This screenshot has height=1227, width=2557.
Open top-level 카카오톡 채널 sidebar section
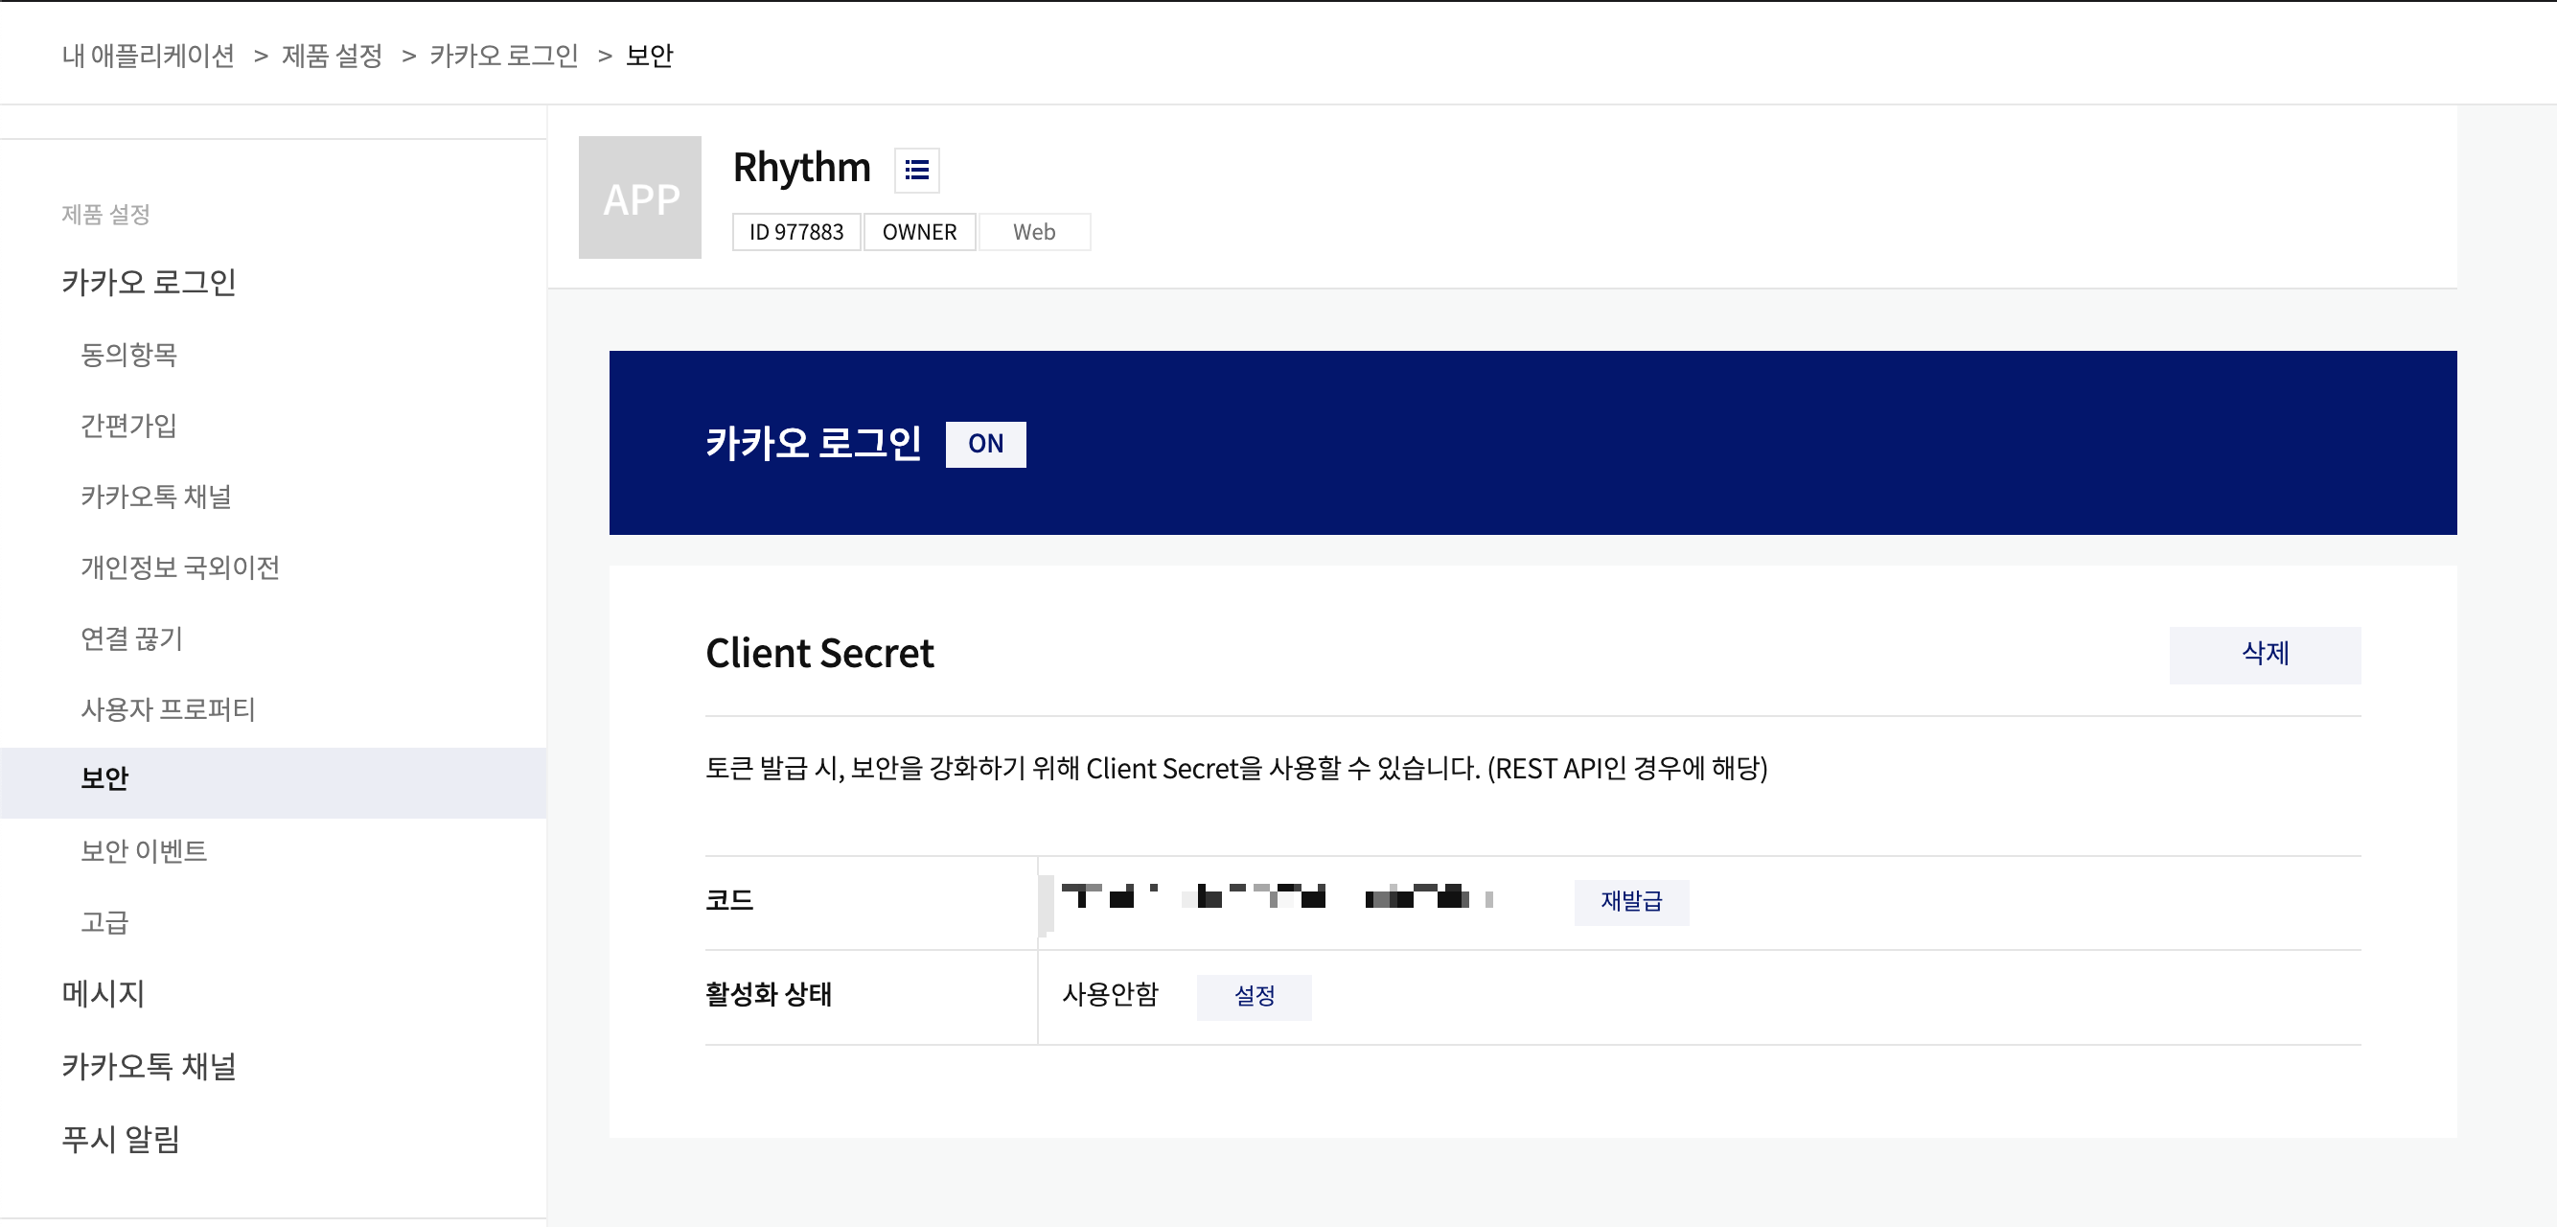click(149, 1066)
